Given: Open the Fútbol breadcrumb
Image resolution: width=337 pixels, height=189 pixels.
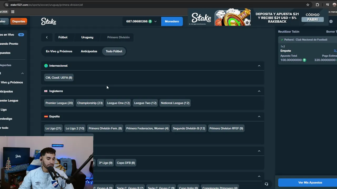Looking at the screenshot, I should tap(63, 37).
